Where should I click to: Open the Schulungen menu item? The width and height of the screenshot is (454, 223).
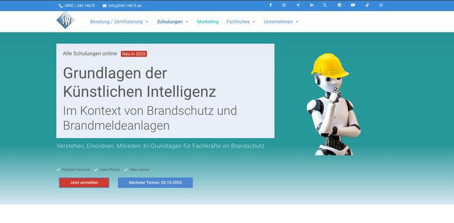coord(170,22)
